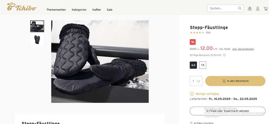Open the Kaffee menu
This screenshot has width=269, height=124.
(x=97, y=10)
